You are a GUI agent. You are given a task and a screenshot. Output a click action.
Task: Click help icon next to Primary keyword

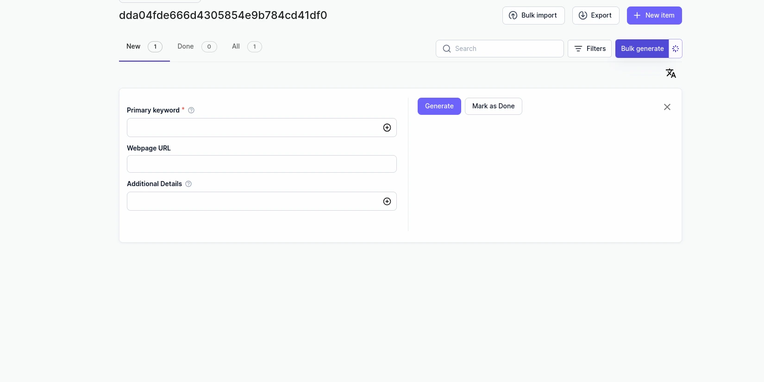(191, 110)
